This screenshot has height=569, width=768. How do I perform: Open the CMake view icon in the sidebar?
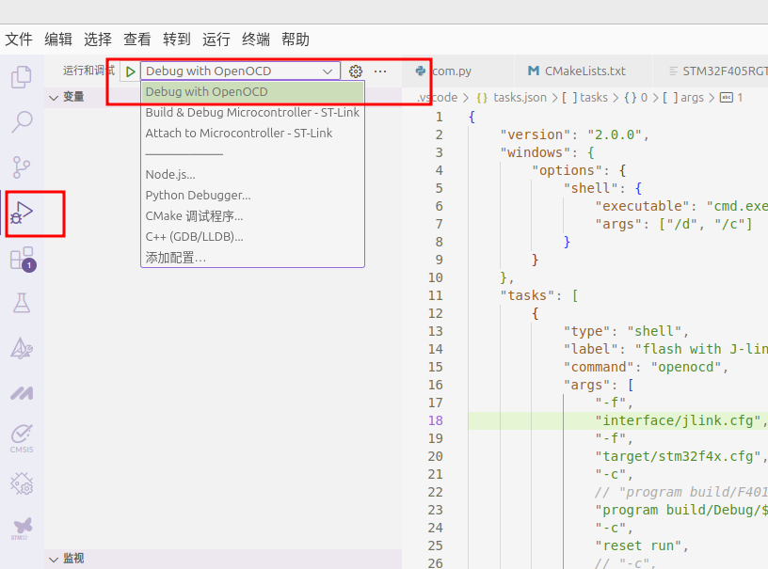point(21,348)
